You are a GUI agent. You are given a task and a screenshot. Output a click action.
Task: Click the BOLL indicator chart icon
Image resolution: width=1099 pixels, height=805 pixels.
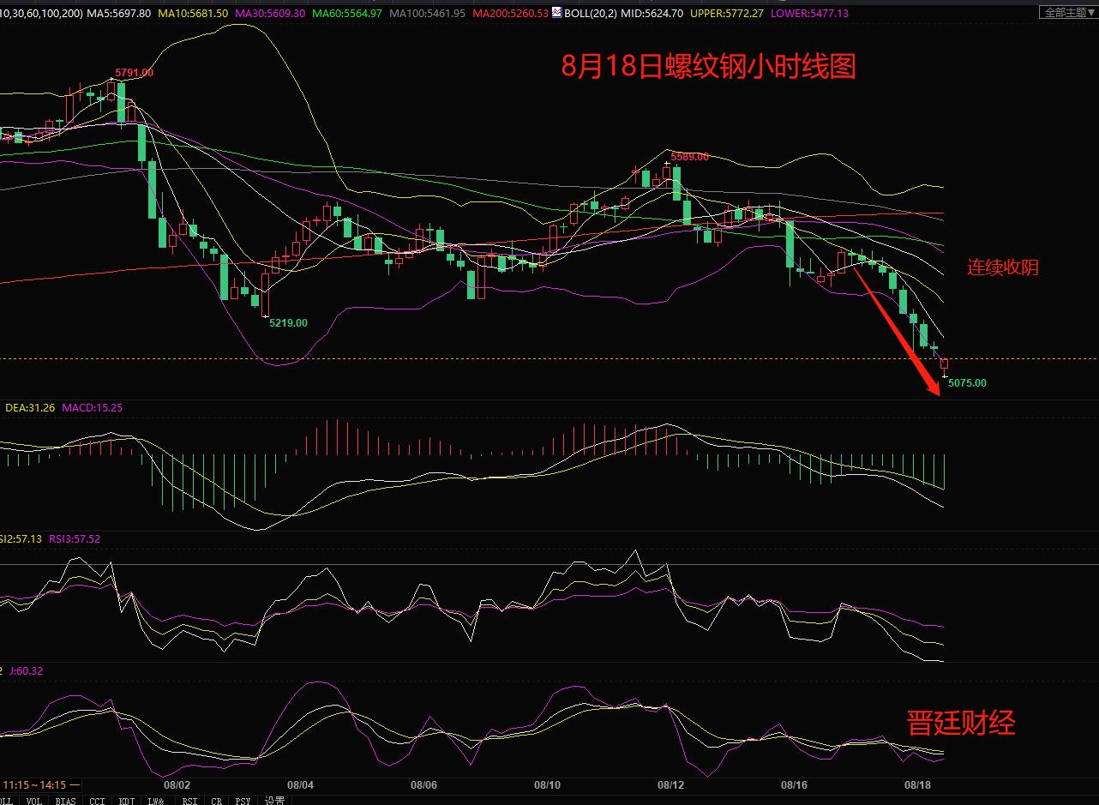pyautogui.click(x=556, y=13)
